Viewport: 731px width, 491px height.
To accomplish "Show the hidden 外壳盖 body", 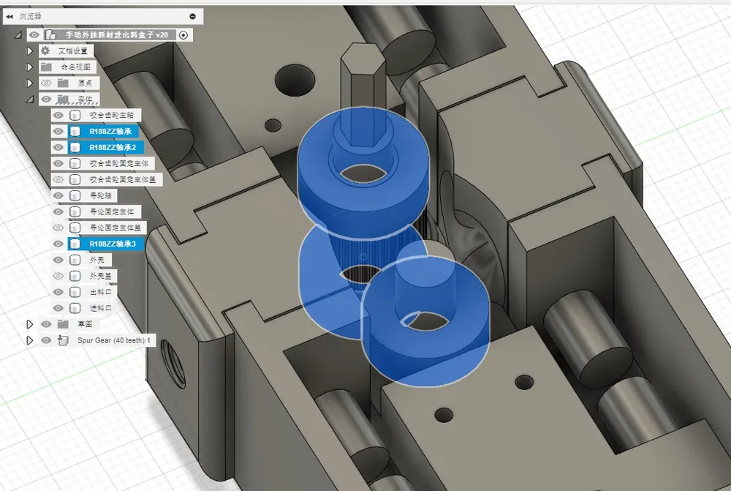I will point(58,276).
